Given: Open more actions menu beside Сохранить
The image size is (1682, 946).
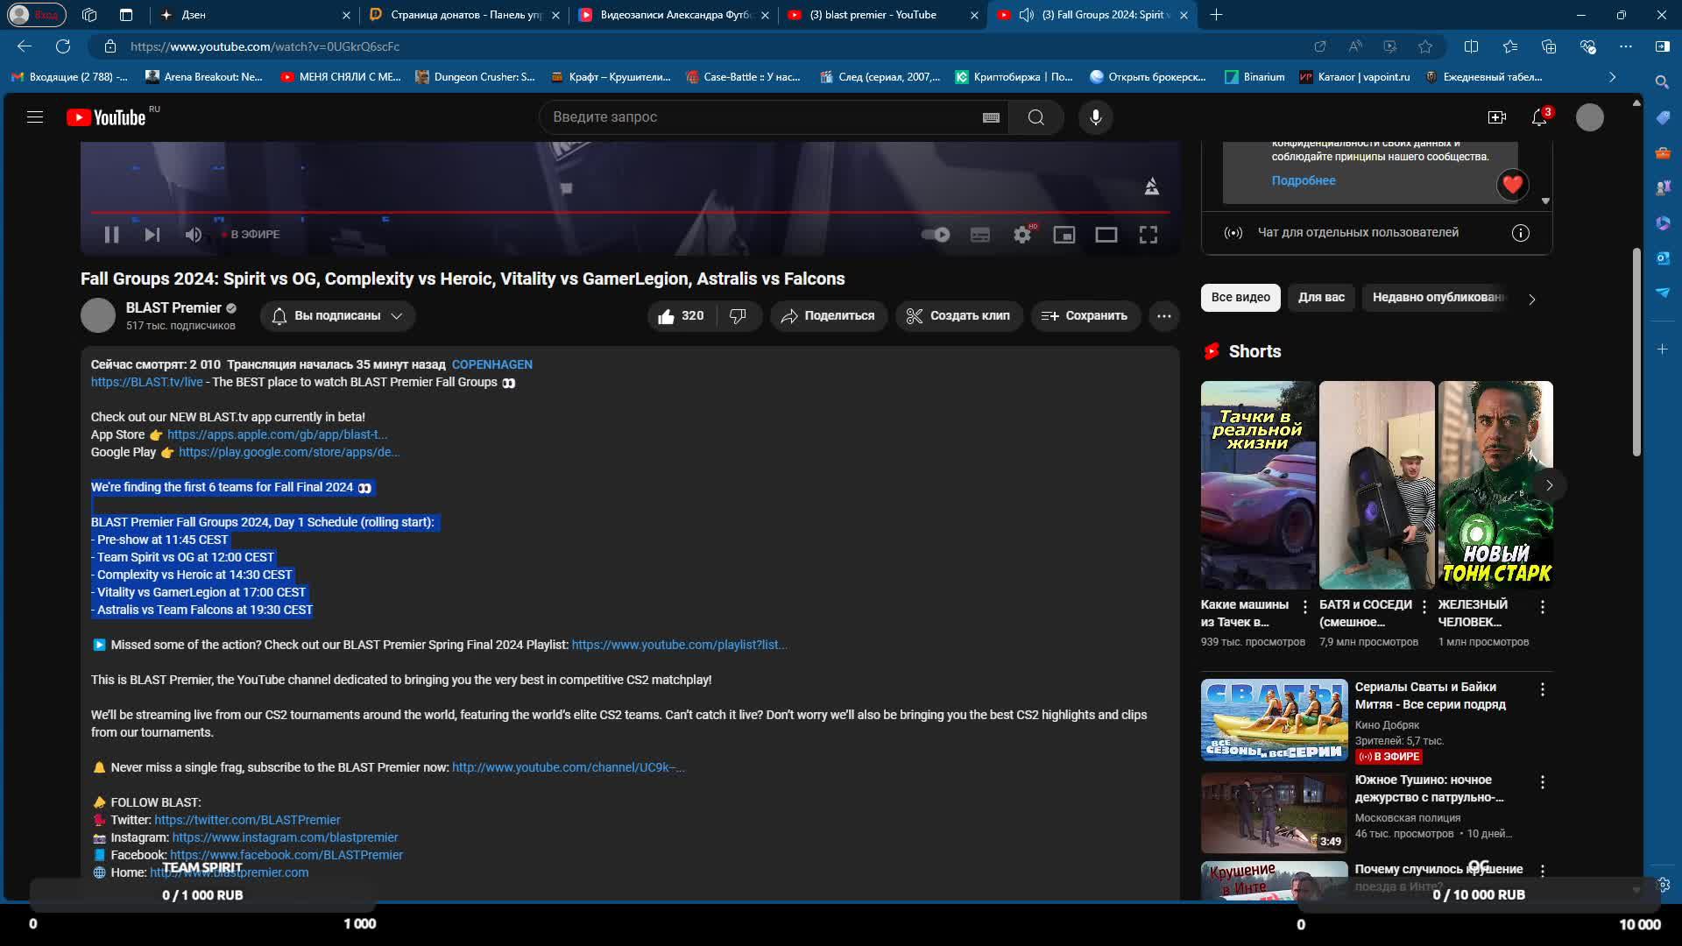Looking at the screenshot, I should click(x=1163, y=316).
